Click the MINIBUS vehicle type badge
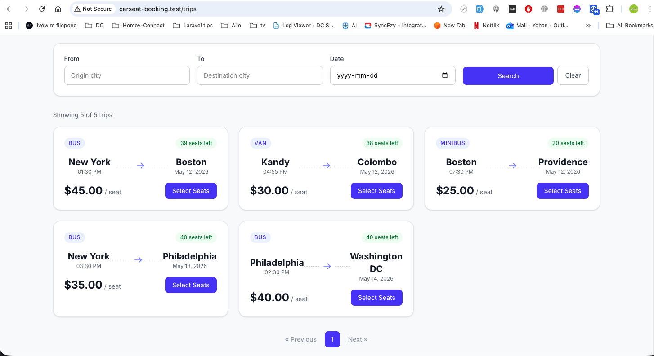Screen dimensions: 654x356 (x=452, y=143)
